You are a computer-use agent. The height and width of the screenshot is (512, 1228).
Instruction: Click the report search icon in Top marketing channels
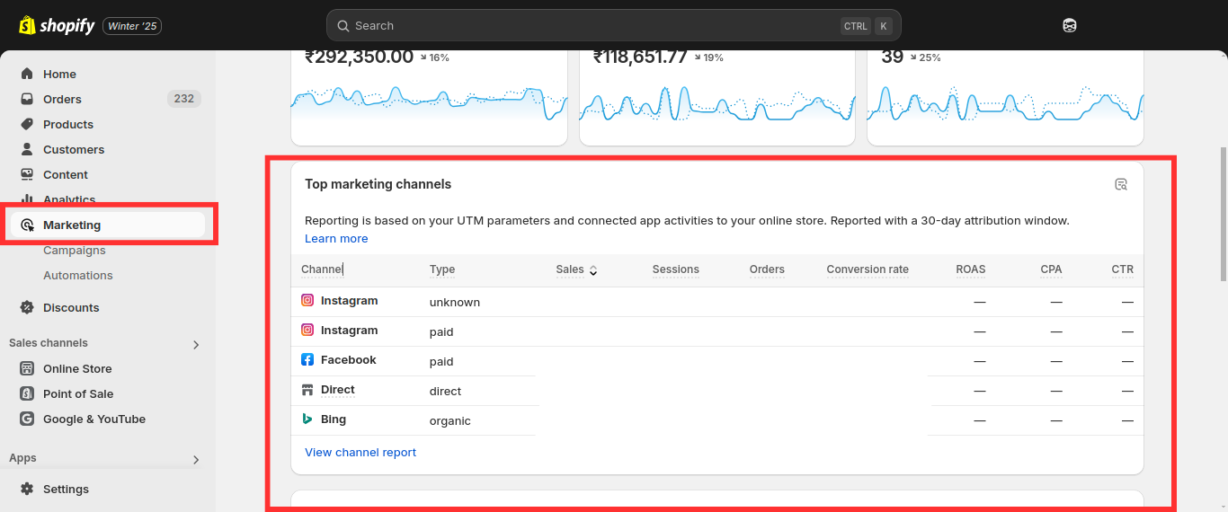[1121, 184]
